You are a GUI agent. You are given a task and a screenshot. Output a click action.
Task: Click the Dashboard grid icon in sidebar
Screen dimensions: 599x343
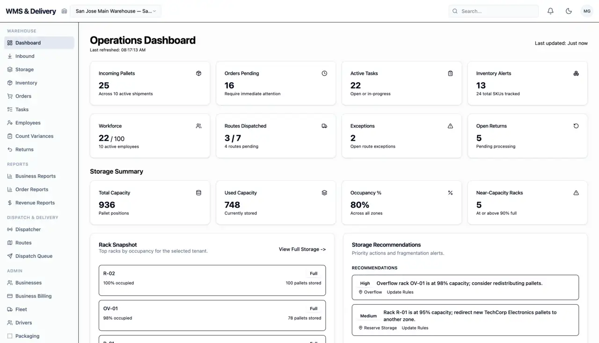[x=10, y=43]
